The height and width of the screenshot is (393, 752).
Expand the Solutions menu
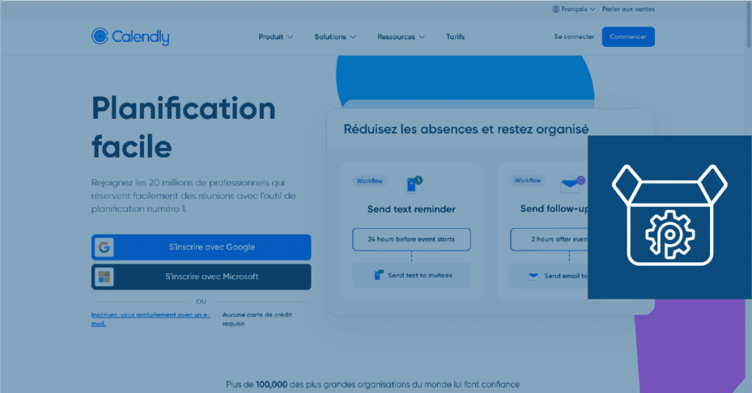click(x=335, y=37)
